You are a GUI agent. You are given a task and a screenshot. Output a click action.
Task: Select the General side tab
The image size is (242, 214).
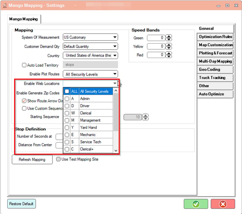215,28
